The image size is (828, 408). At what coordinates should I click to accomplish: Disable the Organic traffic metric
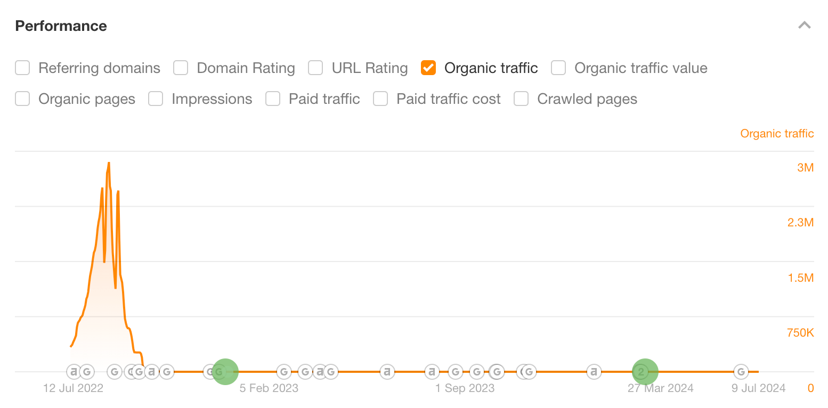pyautogui.click(x=428, y=68)
